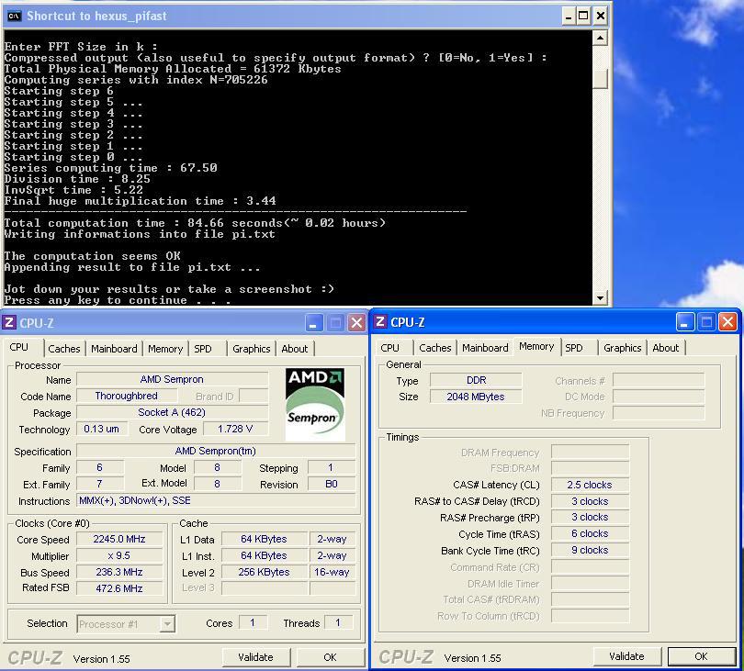
Task: Click OK in right CPU-Z window
Action: coord(702,656)
